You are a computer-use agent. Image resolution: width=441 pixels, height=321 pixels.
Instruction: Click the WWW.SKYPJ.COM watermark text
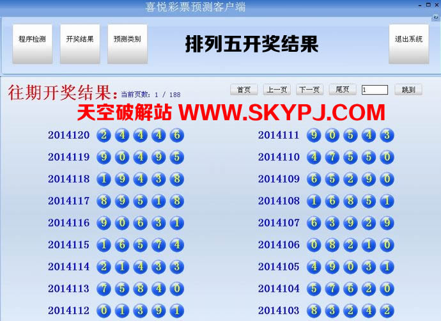282,113
